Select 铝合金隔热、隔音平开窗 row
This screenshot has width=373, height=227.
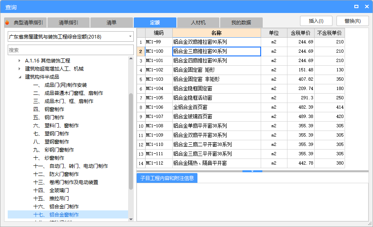point(241,163)
